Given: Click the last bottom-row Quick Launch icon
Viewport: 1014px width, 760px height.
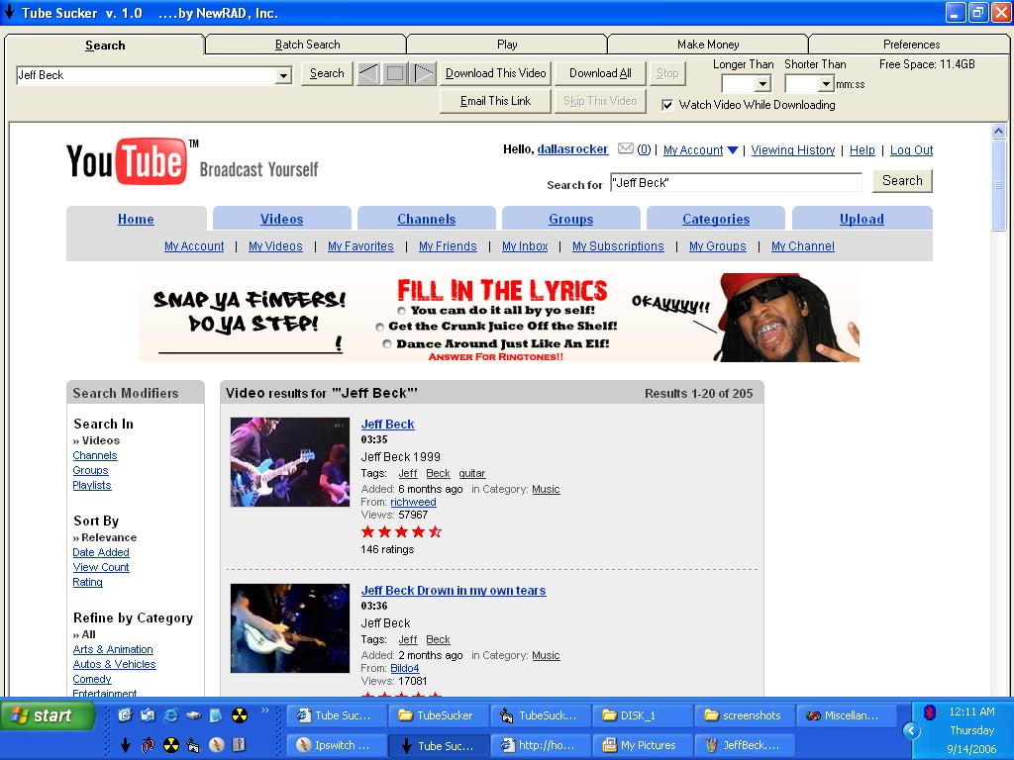Looking at the screenshot, I should (x=240, y=745).
